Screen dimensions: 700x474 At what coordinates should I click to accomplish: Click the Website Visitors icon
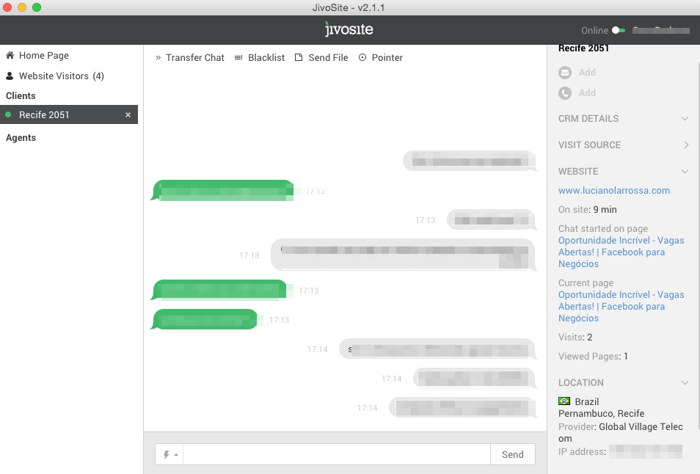click(9, 76)
